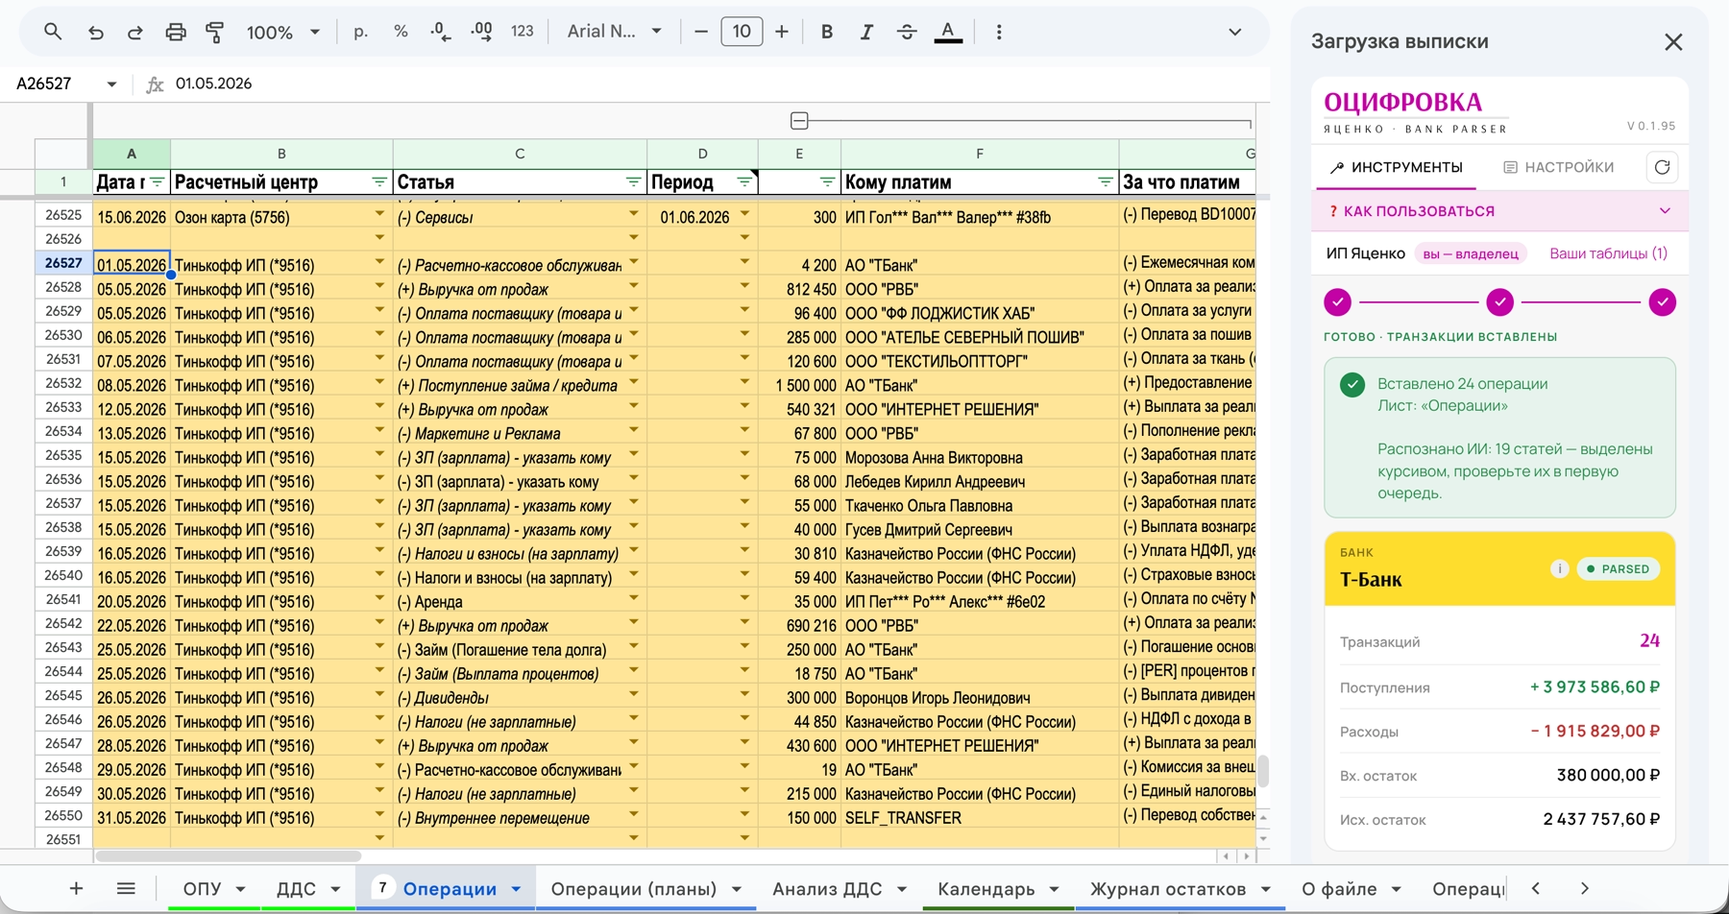Toggle the filter on Кому платим column
Viewport: 1729px width, 914px height.
click(x=1105, y=181)
